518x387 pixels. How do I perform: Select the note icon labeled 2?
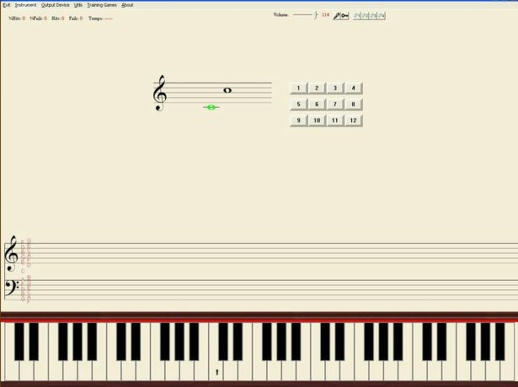(365, 15)
